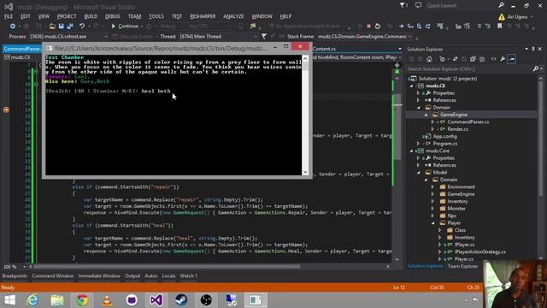This screenshot has height=308, width=547.
Task: Click the feedback speech bubble icon
Action: point(418,5)
